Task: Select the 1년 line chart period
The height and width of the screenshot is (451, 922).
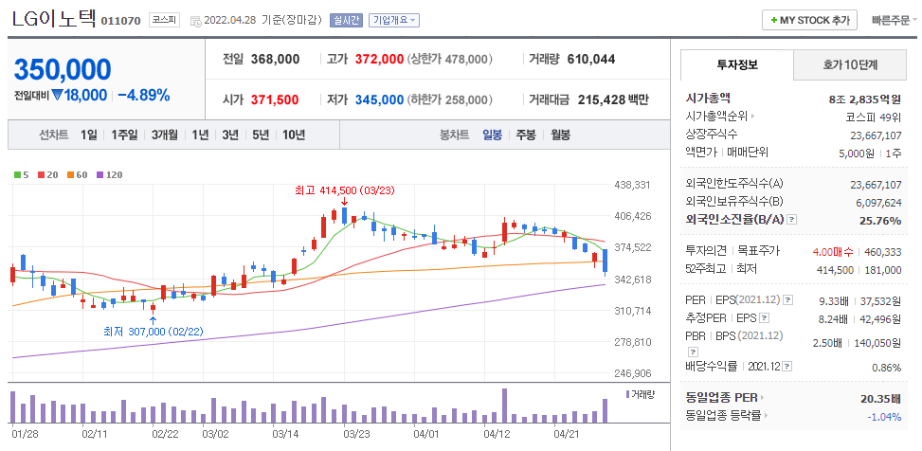Action: (200, 135)
